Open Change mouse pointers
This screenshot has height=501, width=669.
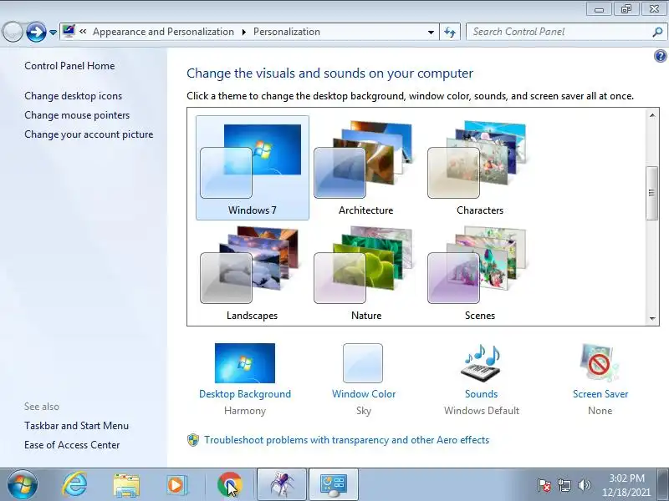77,115
